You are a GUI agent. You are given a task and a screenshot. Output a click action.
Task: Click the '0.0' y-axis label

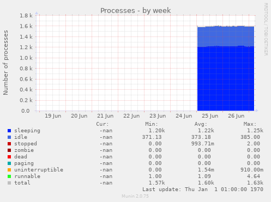coord(26,111)
